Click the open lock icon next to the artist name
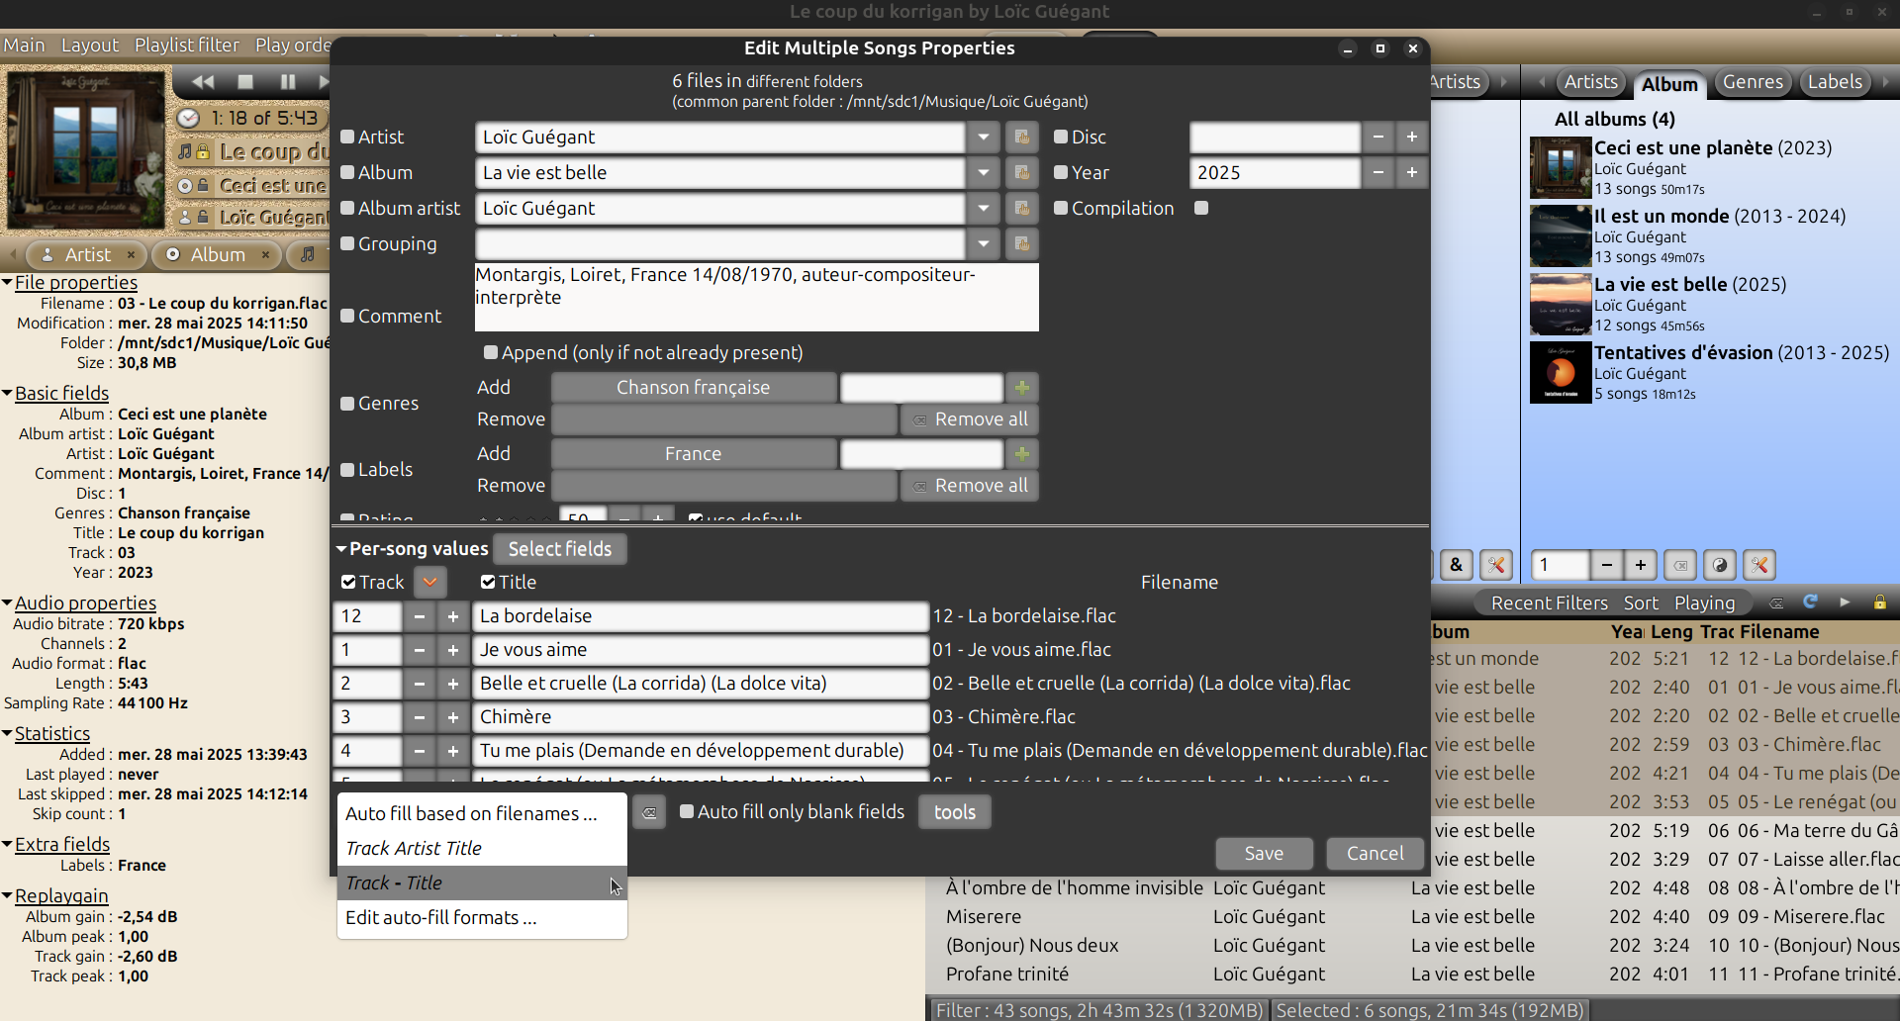This screenshot has width=1900, height=1021. (x=203, y=217)
